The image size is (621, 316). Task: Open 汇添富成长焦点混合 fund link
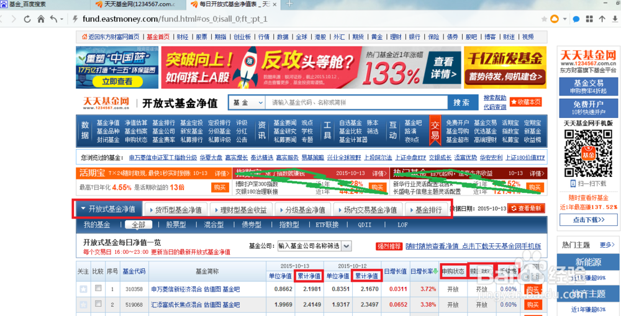[x=176, y=305]
